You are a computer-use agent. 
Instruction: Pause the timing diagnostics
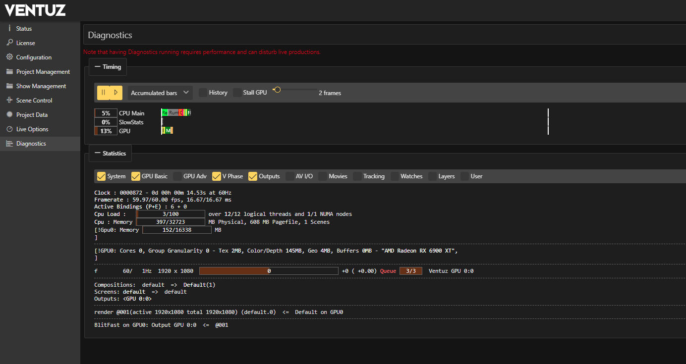pyautogui.click(x=104, y=93)
